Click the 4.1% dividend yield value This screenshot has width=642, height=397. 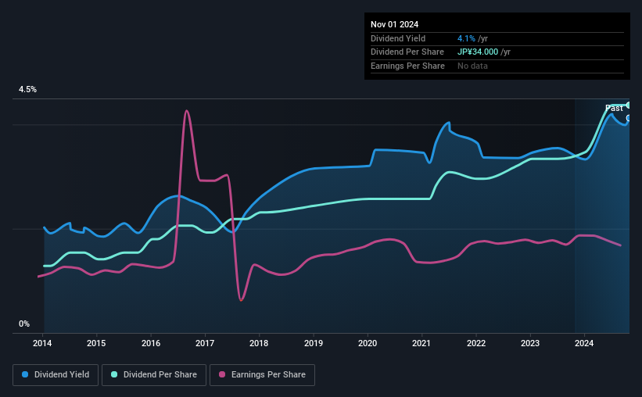pos(466,38)
